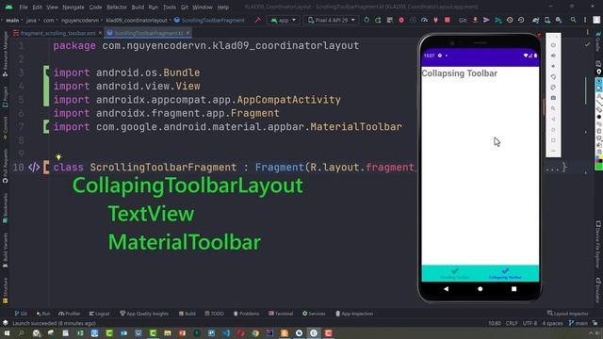Open the Run tool window
This screenshot has width=603, height=339.
[43, 314]
